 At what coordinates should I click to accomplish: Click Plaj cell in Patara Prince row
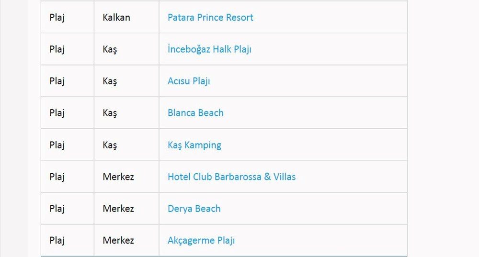[57, 17]
